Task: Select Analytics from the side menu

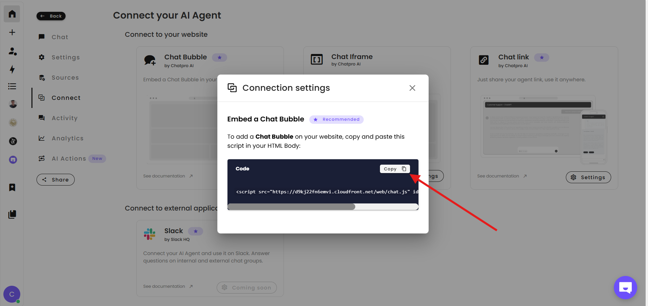Action: pos(67,138)
